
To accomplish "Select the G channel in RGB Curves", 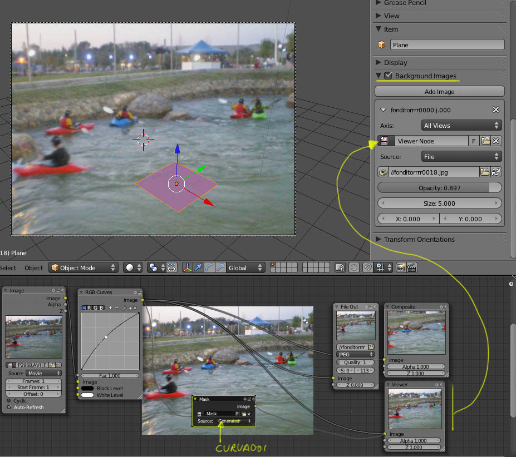I will pyautogui.click(x=95, y=308).
